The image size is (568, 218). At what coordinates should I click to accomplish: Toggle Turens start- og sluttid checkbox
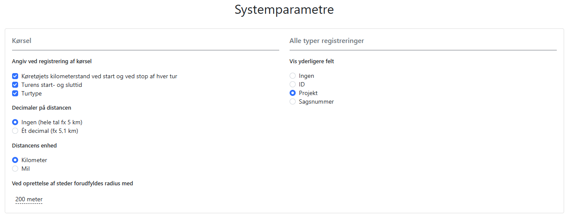click(15, 85)
